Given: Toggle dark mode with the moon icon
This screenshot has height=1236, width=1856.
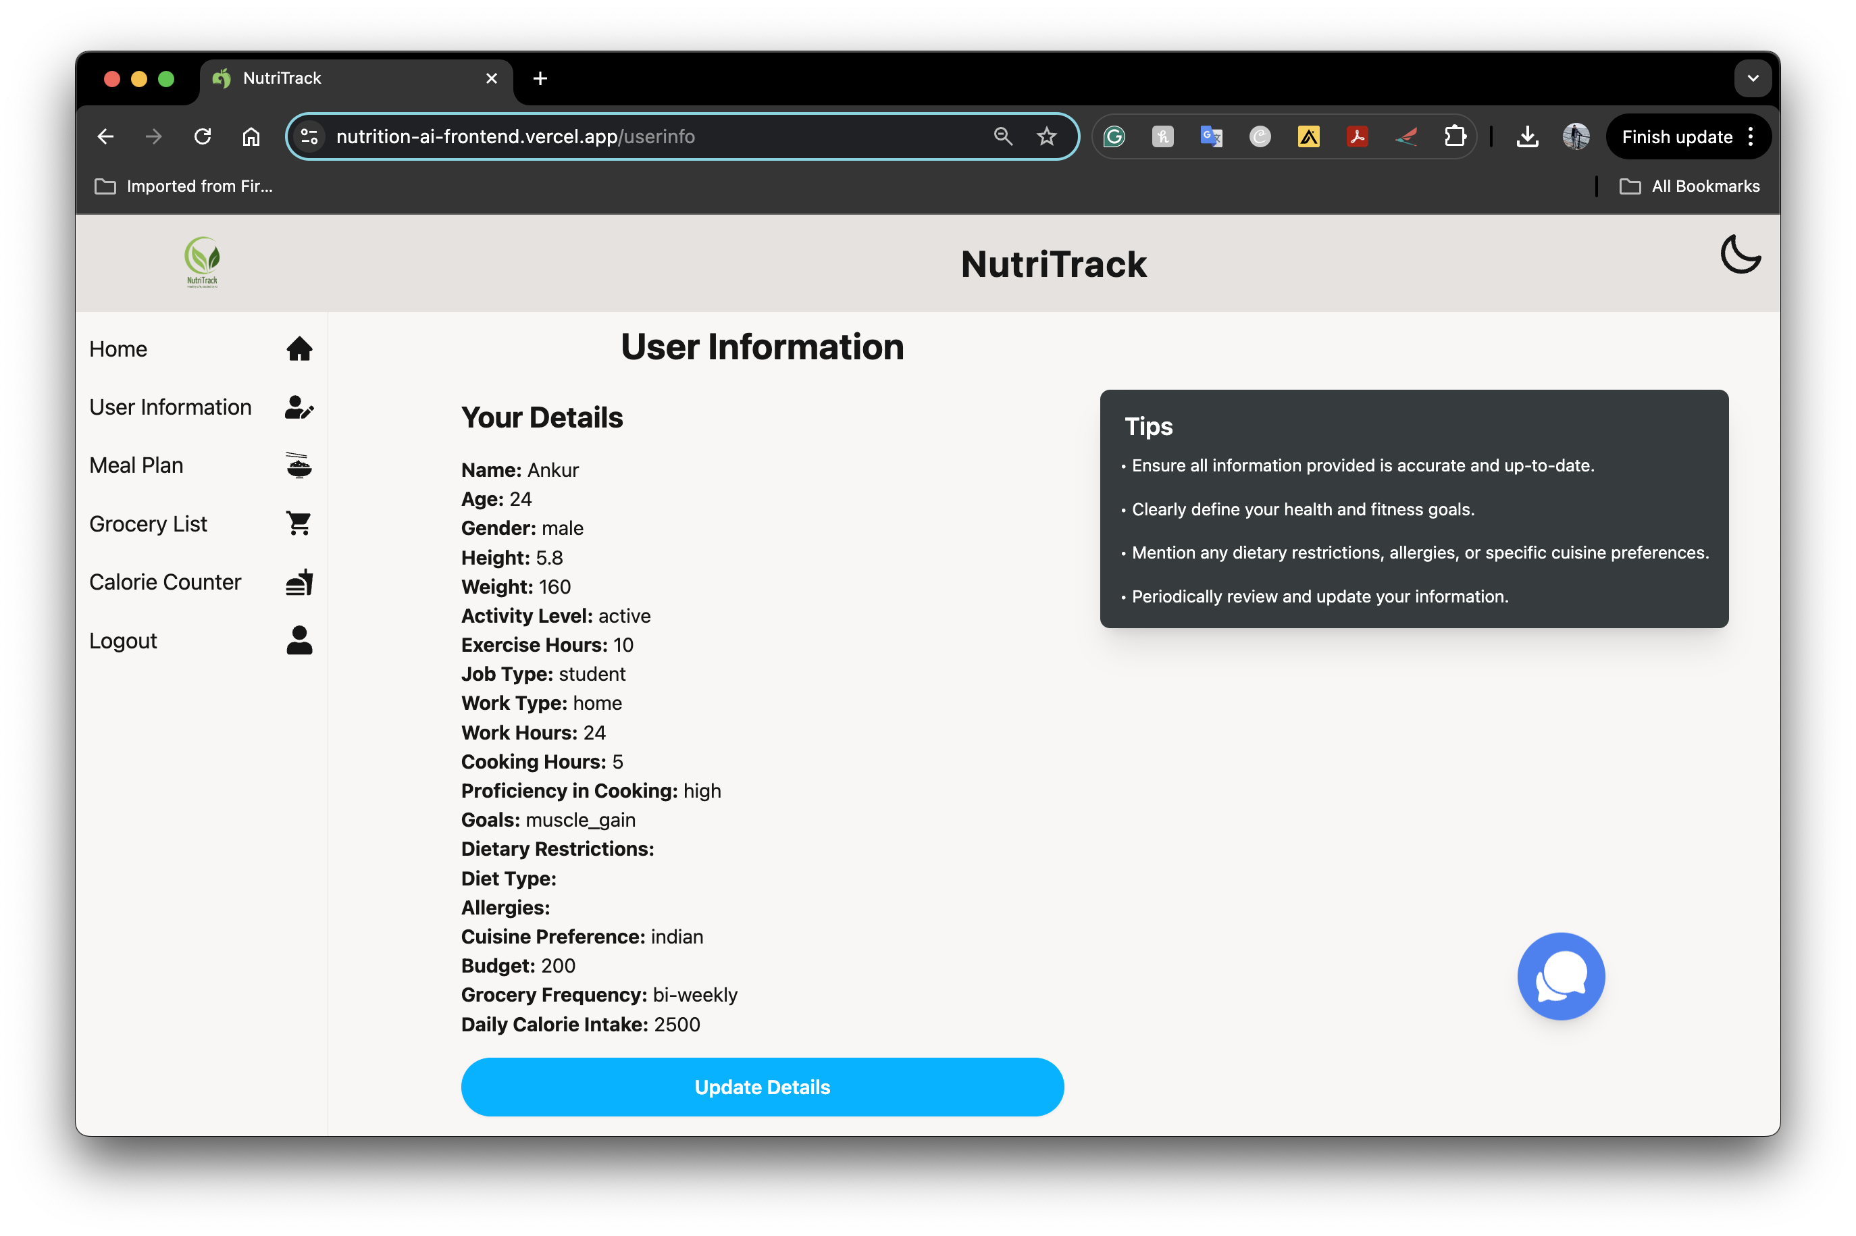Looking at the screenshot, I should click(x=1739, y=255).
